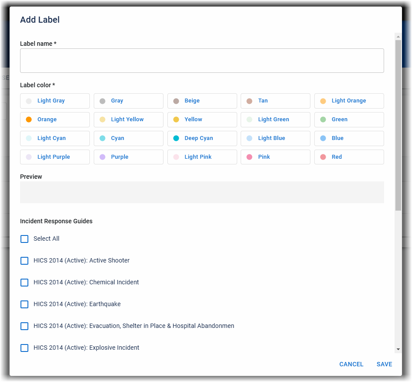This screenshot has height=382, width=412.
Task: Choose the Yellow label color
Action: [x=202, y=119]
